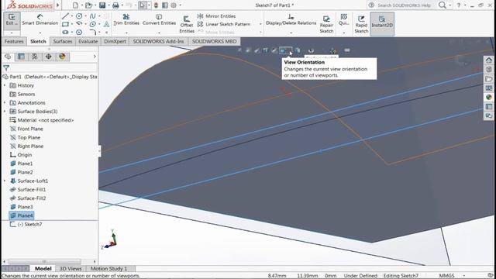Switch to the DimXpert tab
Image resolution: width=496 pixels, height=279 pixels.
coord(115,41)
